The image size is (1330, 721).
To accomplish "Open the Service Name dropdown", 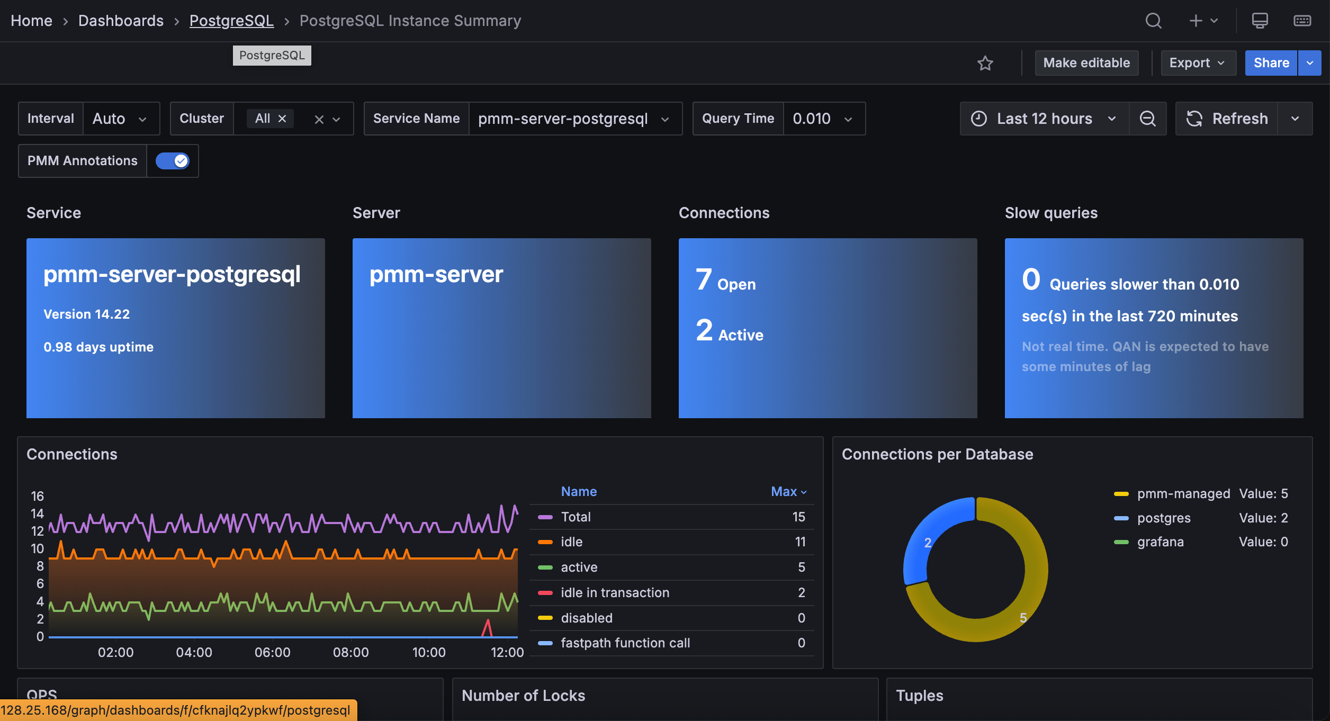I will click(576, 119).
